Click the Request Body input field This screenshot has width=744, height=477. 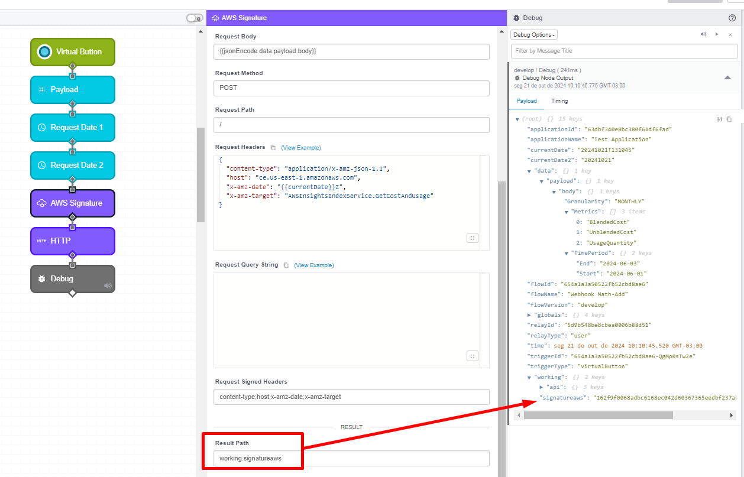click(351, 52)
